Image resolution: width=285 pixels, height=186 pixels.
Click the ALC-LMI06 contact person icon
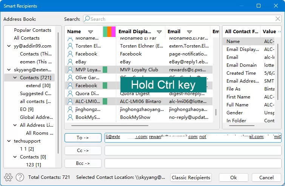pos(70,101)
